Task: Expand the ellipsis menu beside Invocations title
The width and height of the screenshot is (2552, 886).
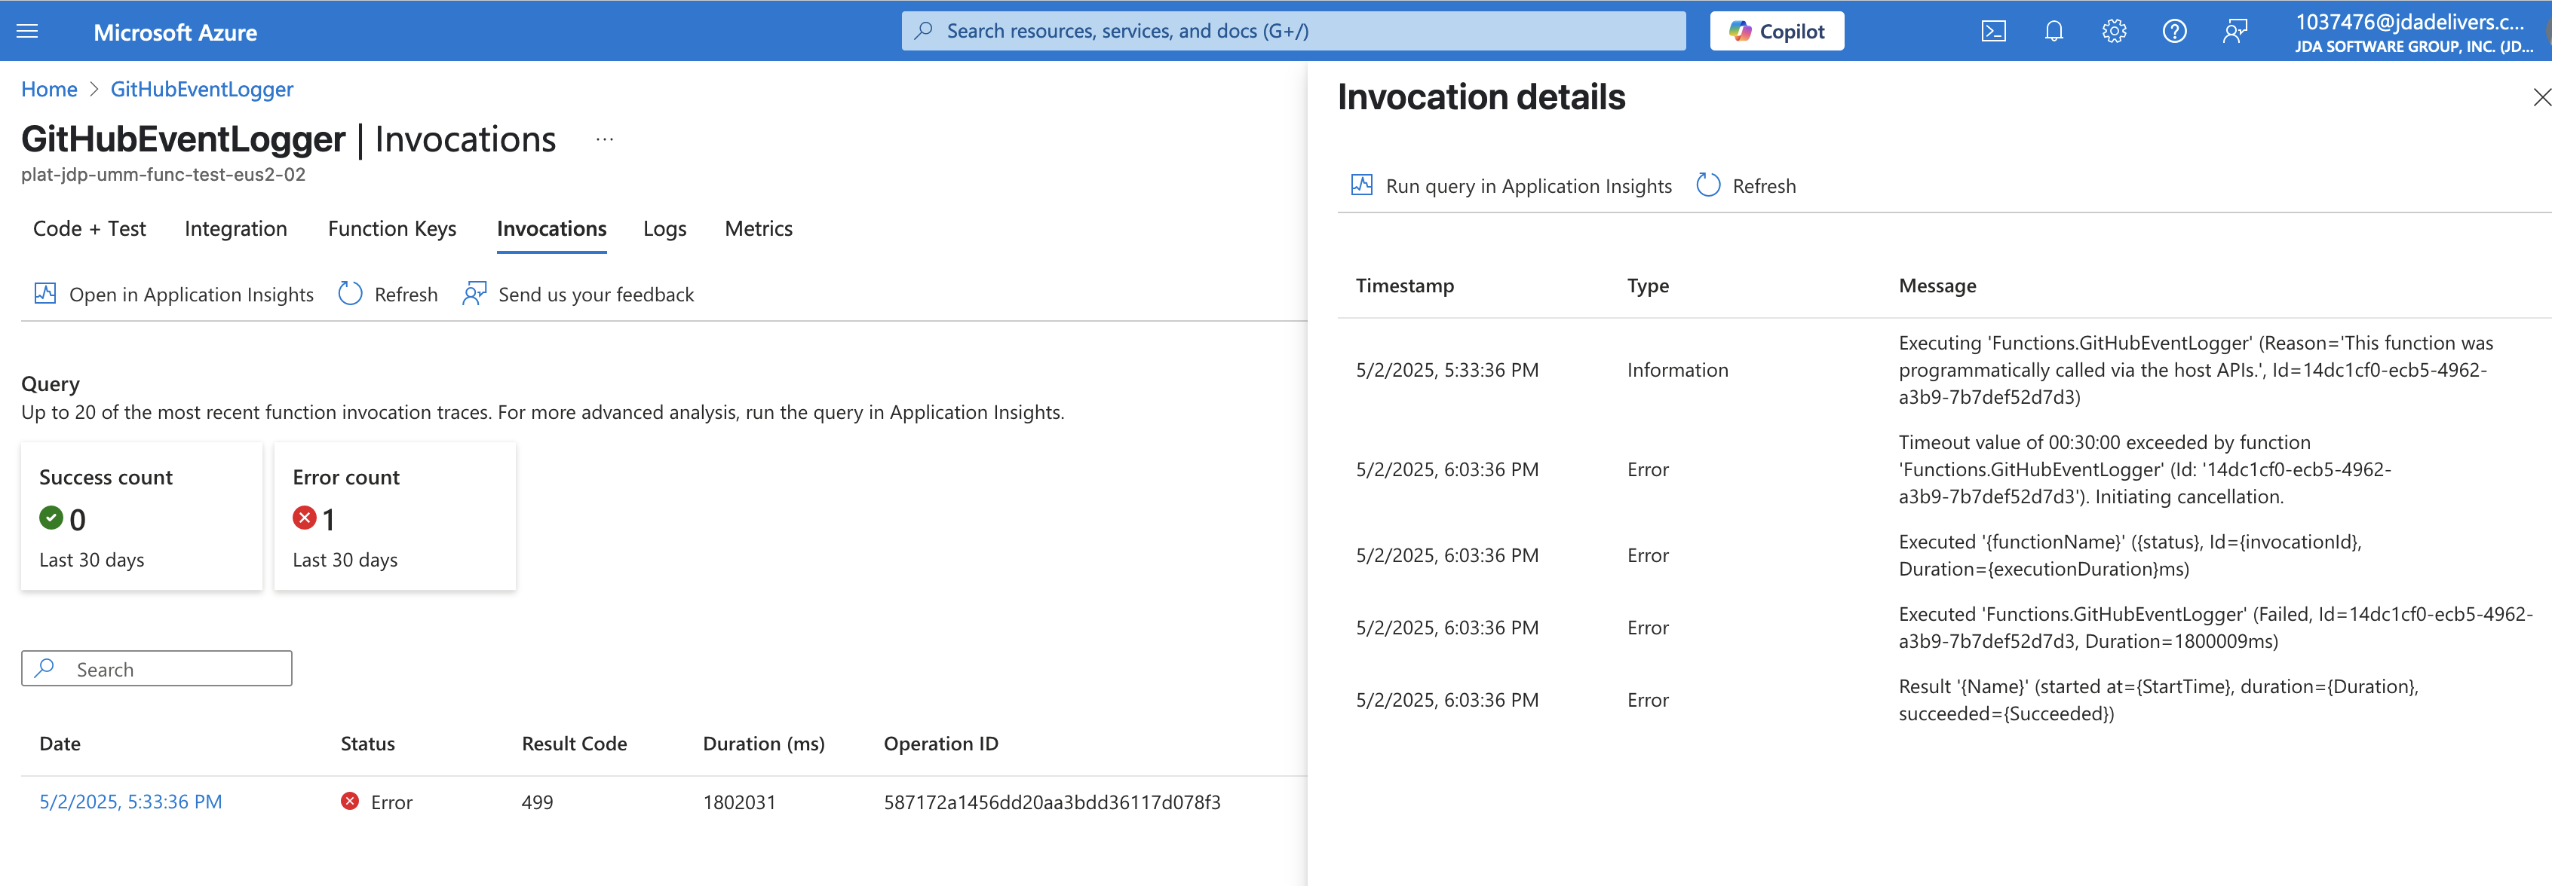Action: pyautogui.click(x=604, y=139)
